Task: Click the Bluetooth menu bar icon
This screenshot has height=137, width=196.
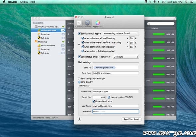Action: pos(150,2)
